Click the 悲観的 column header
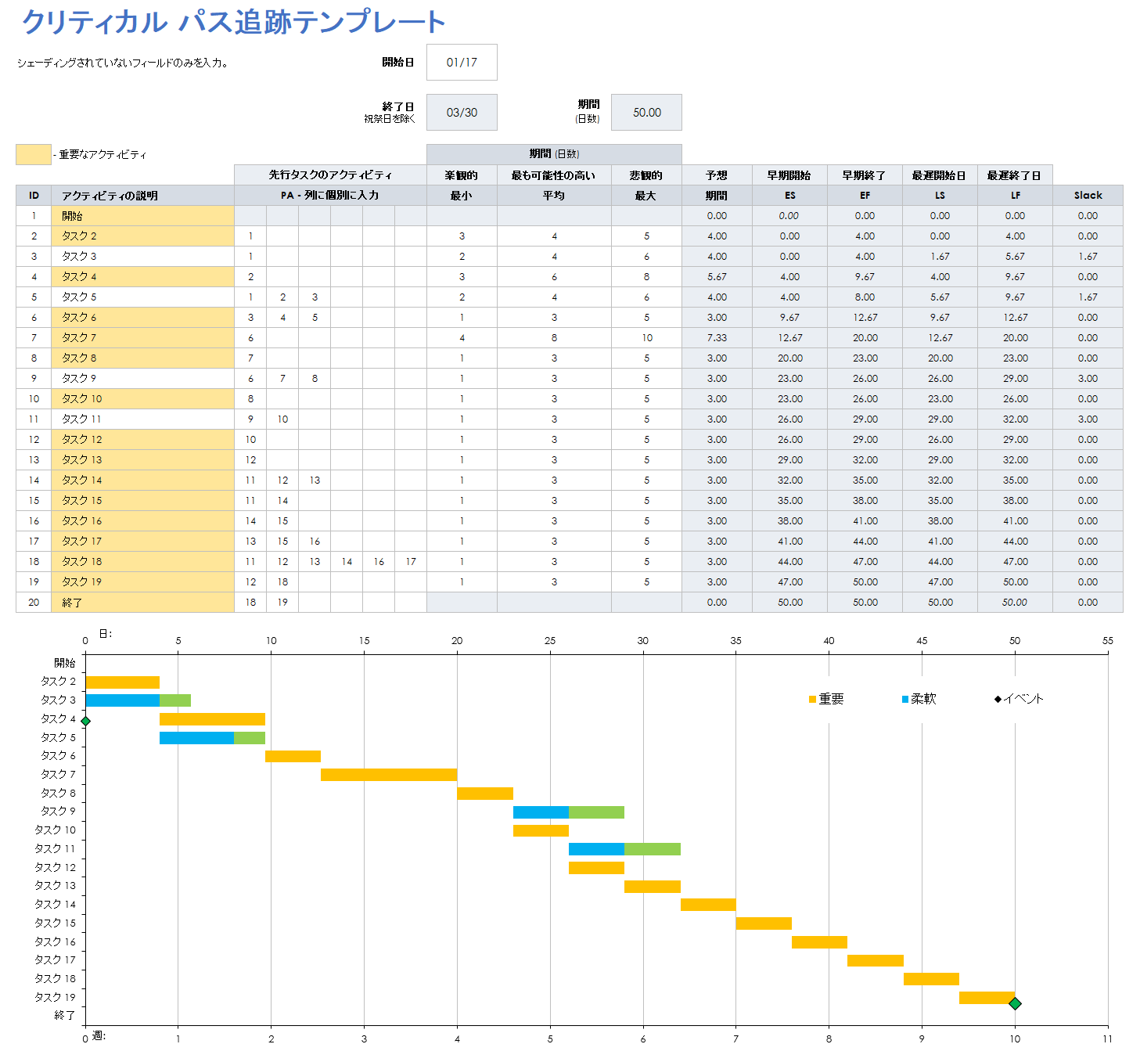 pos(646,175)
